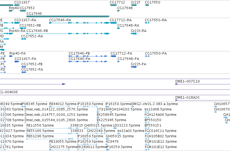Click the DME1-007G19 BAC clone
230x151 pixels.
point(203,84)
